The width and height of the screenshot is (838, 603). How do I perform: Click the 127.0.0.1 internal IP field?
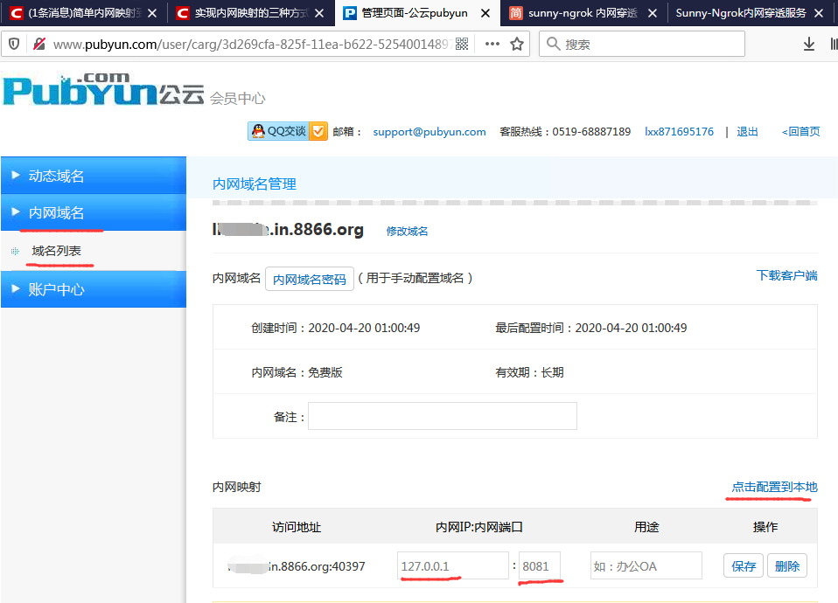452,565
